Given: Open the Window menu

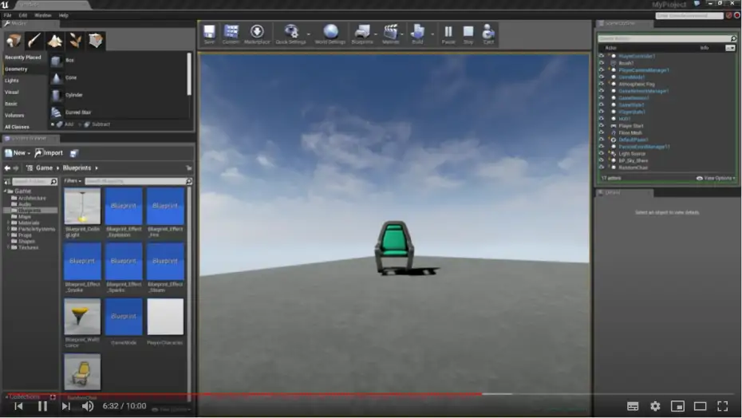Looking at the screenshot, I should 42,15.
